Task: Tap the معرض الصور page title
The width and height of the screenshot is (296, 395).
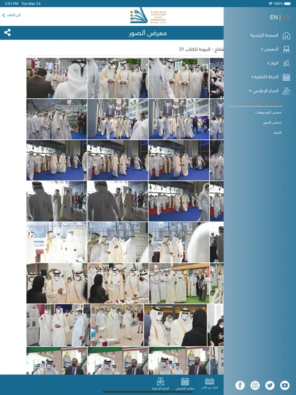Action: pos(148,33)
